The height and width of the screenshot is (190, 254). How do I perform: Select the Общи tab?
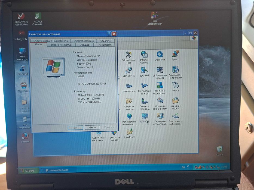pyautogui.click(x=38, y=45)
